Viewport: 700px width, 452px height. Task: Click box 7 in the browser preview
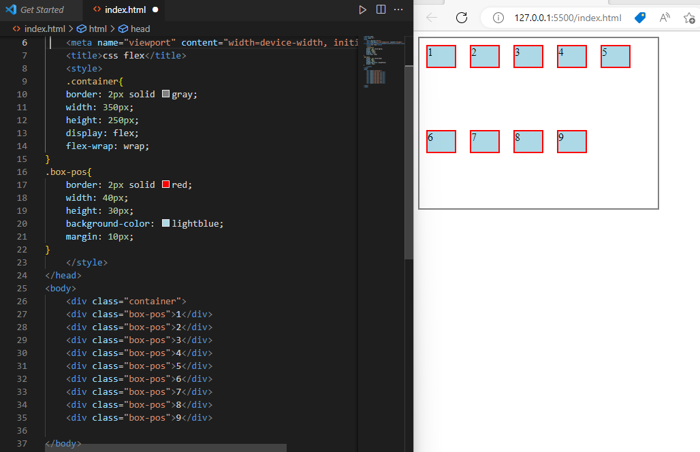(x=485, y=142)
